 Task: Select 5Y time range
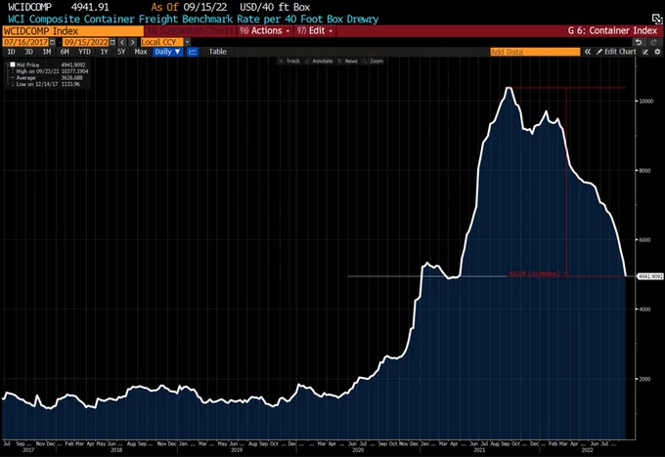[x=121, y=52]
